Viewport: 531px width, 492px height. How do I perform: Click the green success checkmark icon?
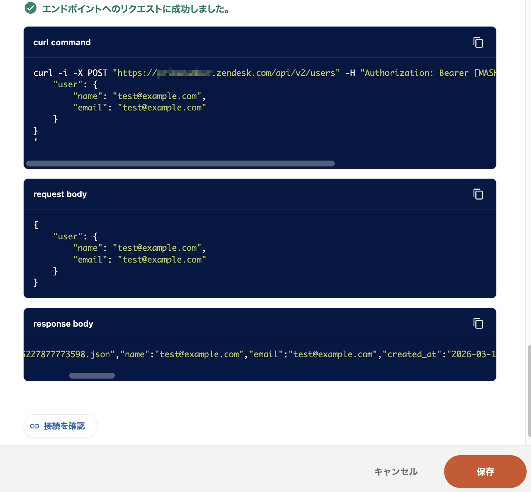coord(31,8)
